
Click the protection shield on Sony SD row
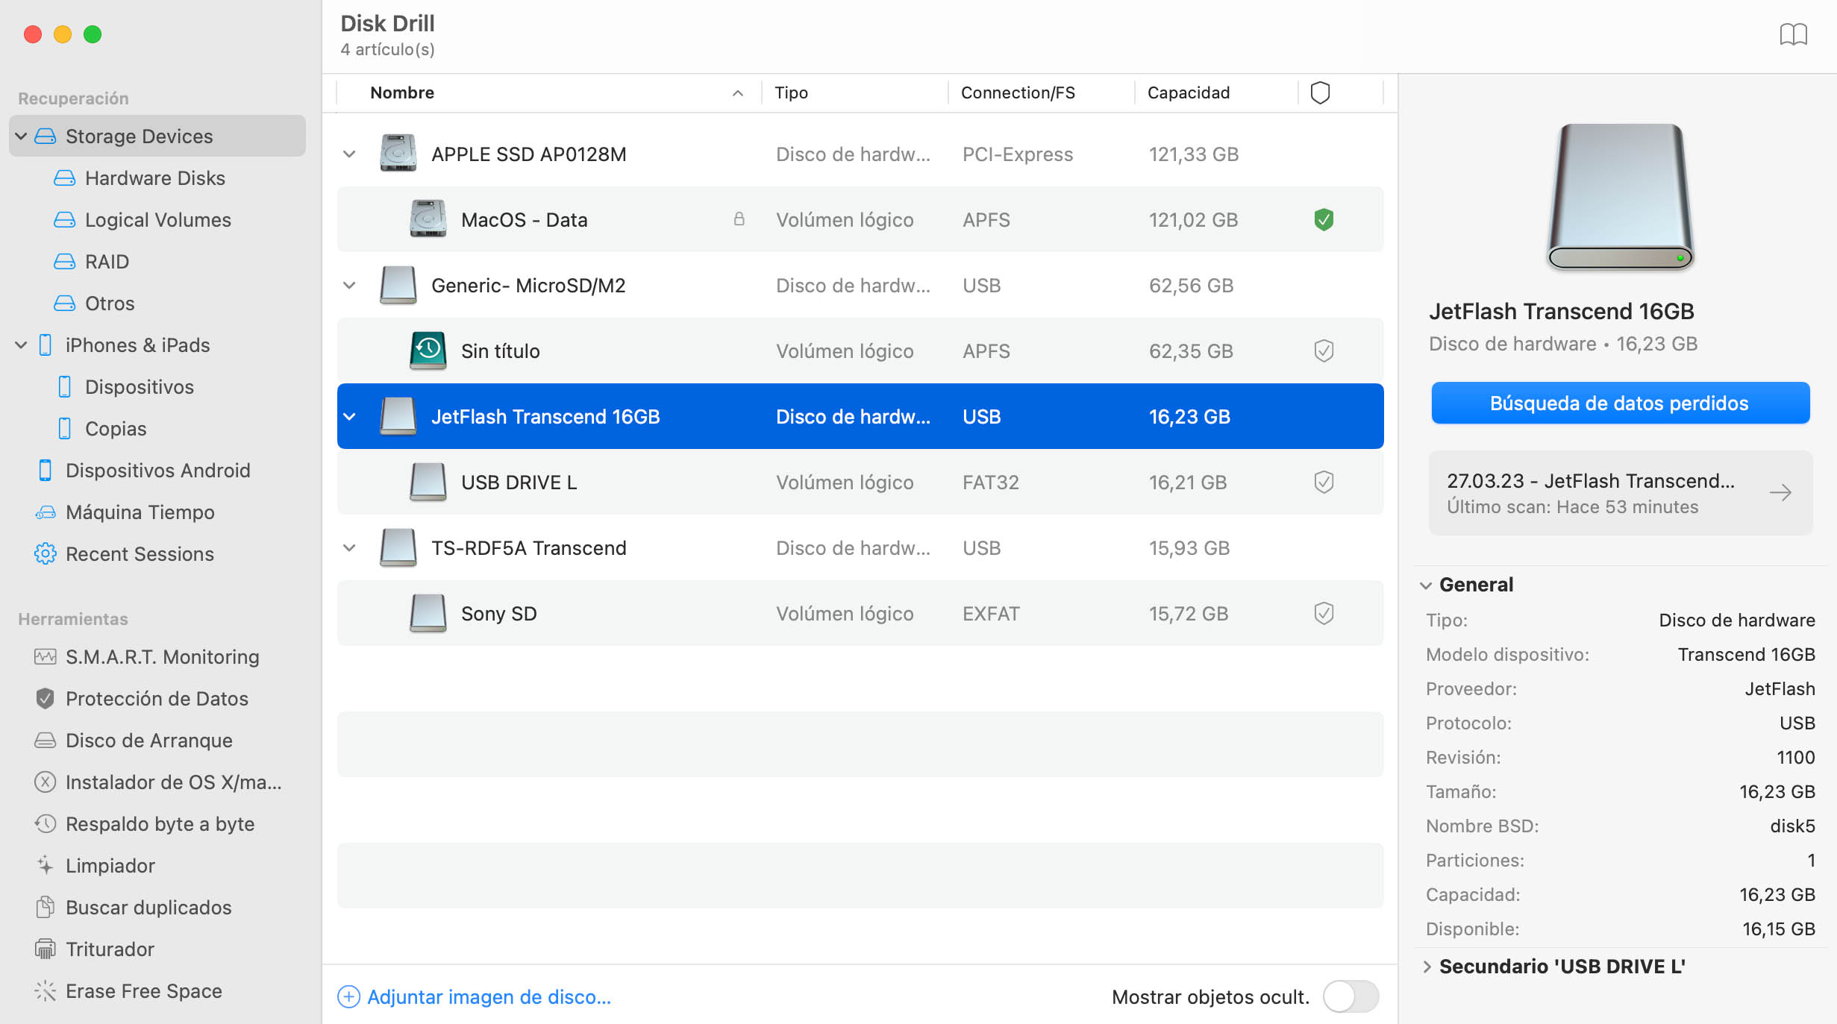click(1324, 613)
